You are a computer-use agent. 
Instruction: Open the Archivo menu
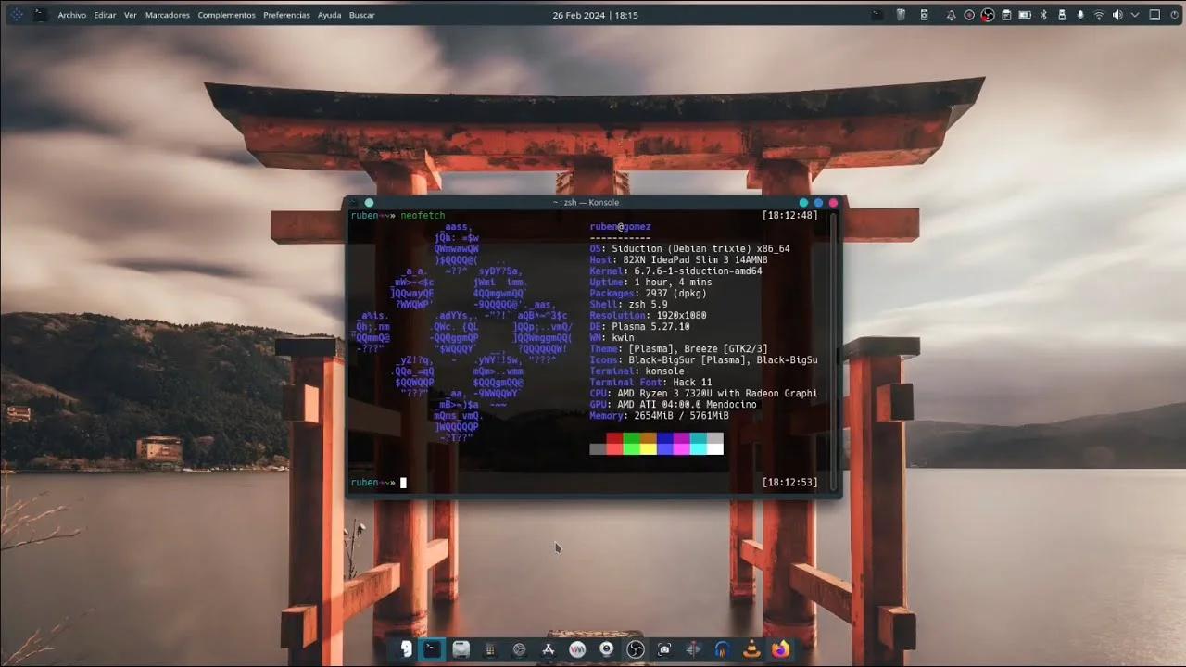point(71,15)
